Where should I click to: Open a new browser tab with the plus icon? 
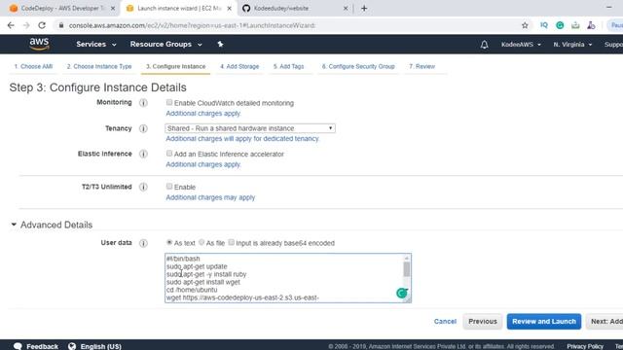[364, 9]
